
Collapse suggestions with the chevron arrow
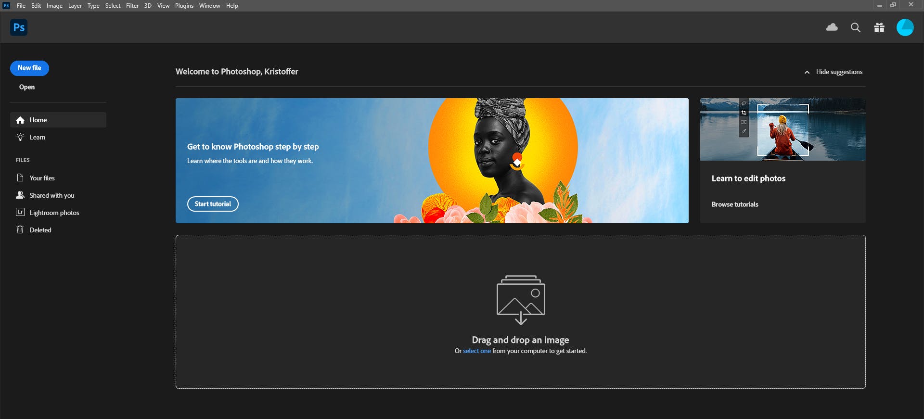[807, 72]
